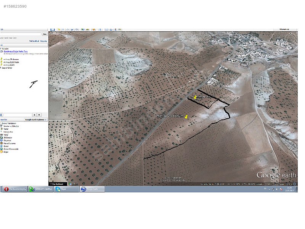Select the Add Path toolbar icon

click(x=68, y=29)
